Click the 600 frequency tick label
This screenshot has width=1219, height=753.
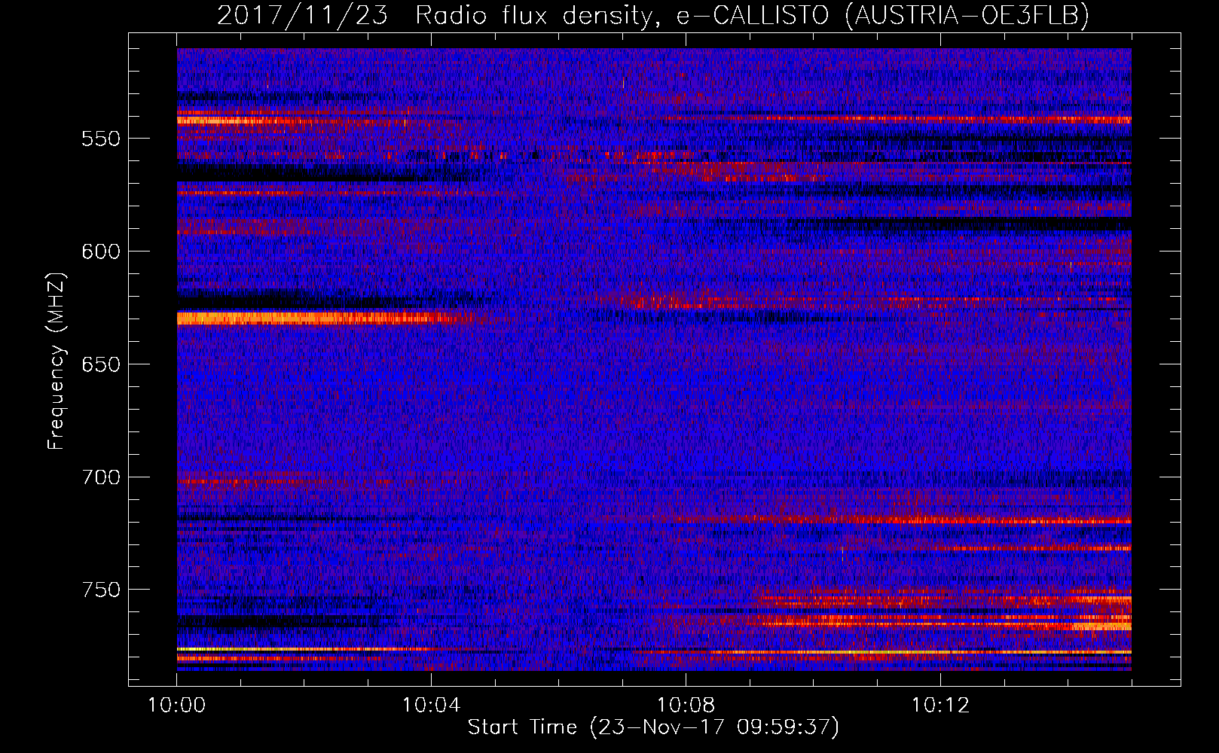click(x=101, y=252)
